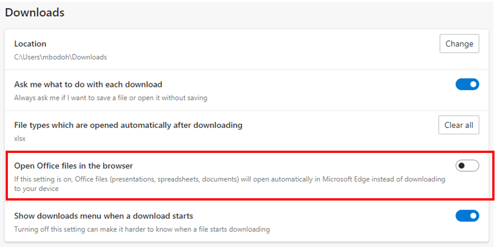This screenshot has width=499, height=247.
Task: Click the 'to your device' text line
Action: point(36,189)
